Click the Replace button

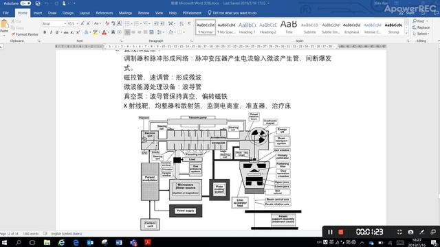pos(421,27)
